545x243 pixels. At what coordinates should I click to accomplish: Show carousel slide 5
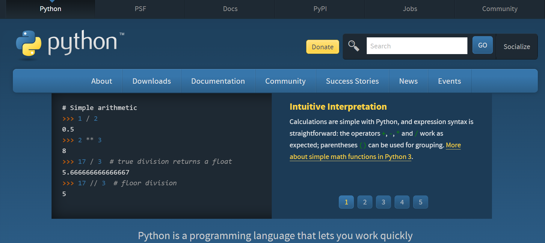[x=421, y=202]
